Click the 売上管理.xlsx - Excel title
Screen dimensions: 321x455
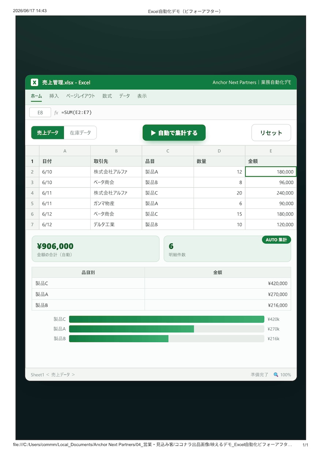click(66, 83)
